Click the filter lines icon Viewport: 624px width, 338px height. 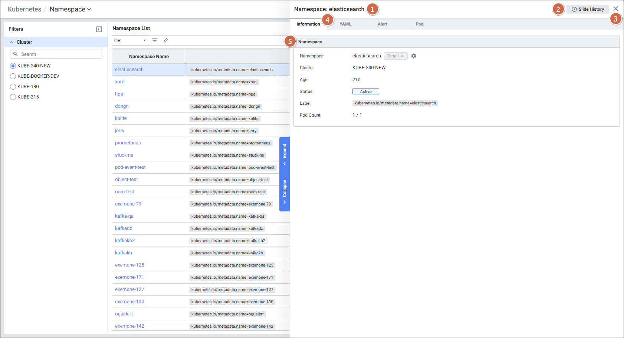point(155,40)
